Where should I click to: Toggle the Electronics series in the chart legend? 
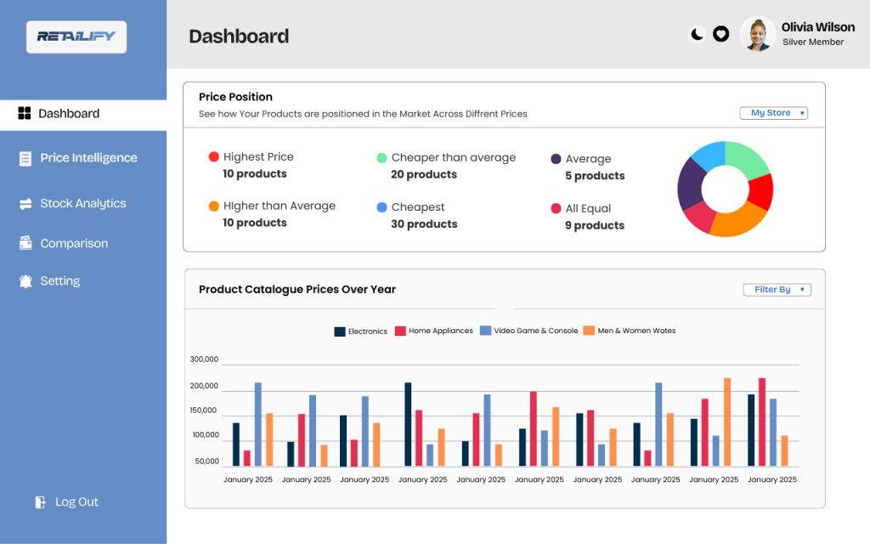[361, 331]
